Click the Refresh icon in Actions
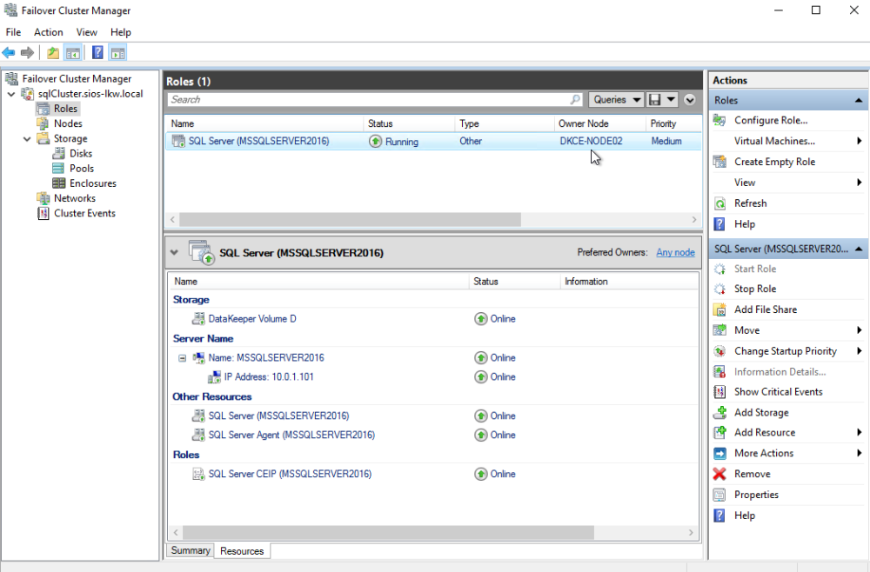 pyautogui.click(x=719, y=203)
